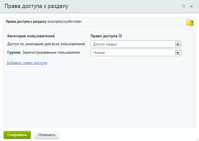Click the Отменить button
The image size is (199, 141).
[47, 135]
